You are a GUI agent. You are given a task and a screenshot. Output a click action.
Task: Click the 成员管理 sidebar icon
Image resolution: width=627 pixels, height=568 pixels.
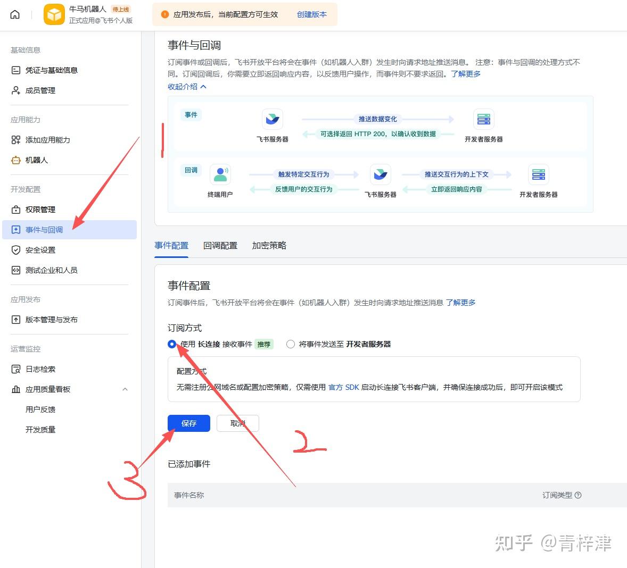click(x=15, y=90)
